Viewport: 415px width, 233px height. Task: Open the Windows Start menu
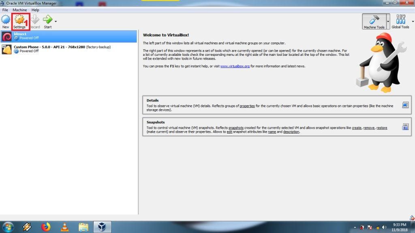coord(8,227)
